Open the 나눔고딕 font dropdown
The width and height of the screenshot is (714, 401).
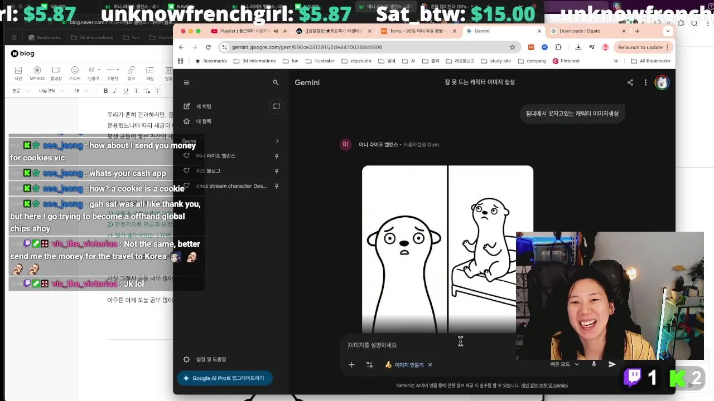[x=50, y=91]
